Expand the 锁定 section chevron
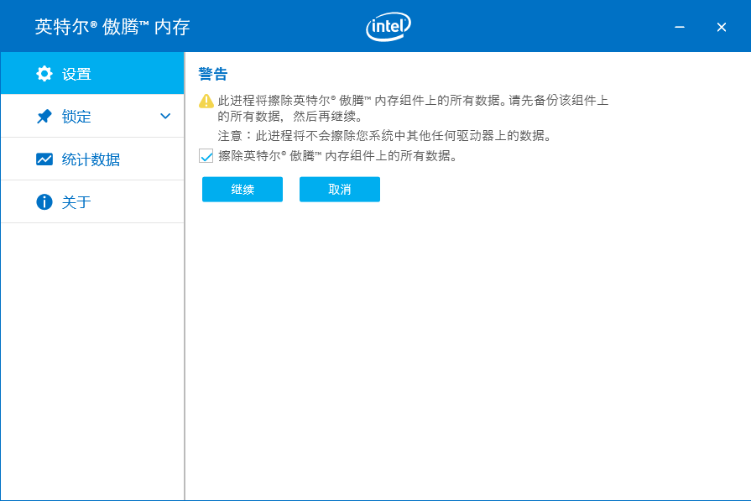Image resolution: width=751 pixels, height=501 pixels. point(165,117)
